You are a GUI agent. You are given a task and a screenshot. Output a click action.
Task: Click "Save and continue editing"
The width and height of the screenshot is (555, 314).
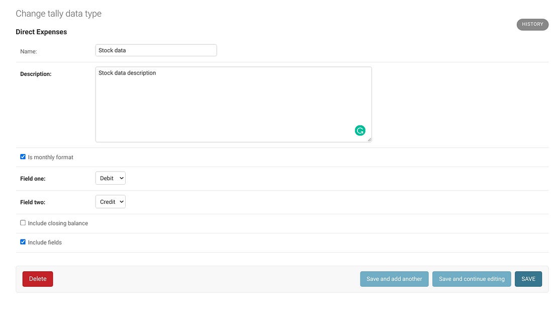tap(471, 278)
